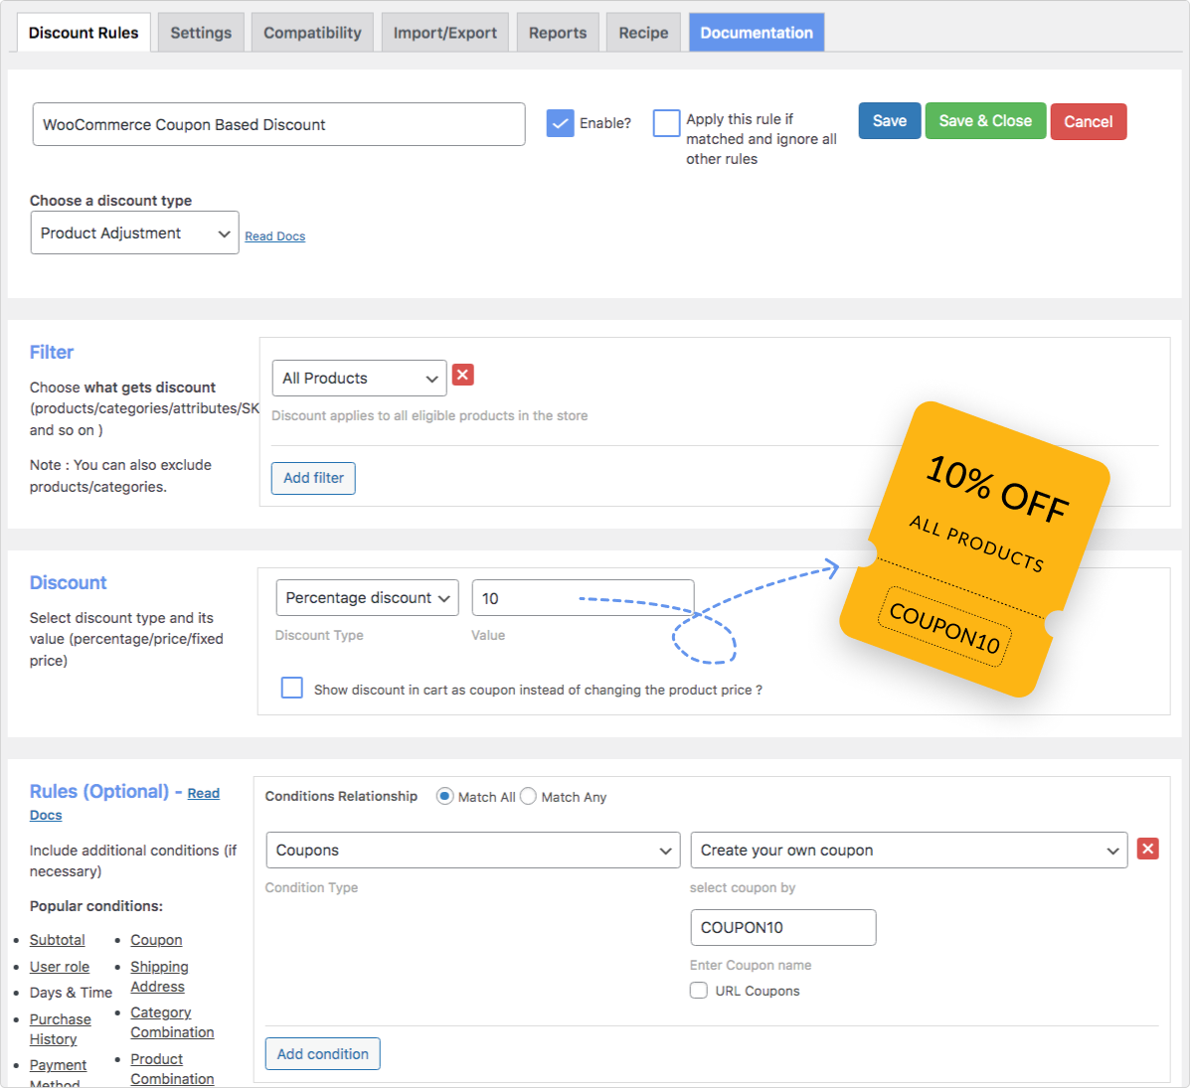Enable show discount in cart as coupon
The height and width of the screenshot is (1088, 1190).
coord(292,688)
